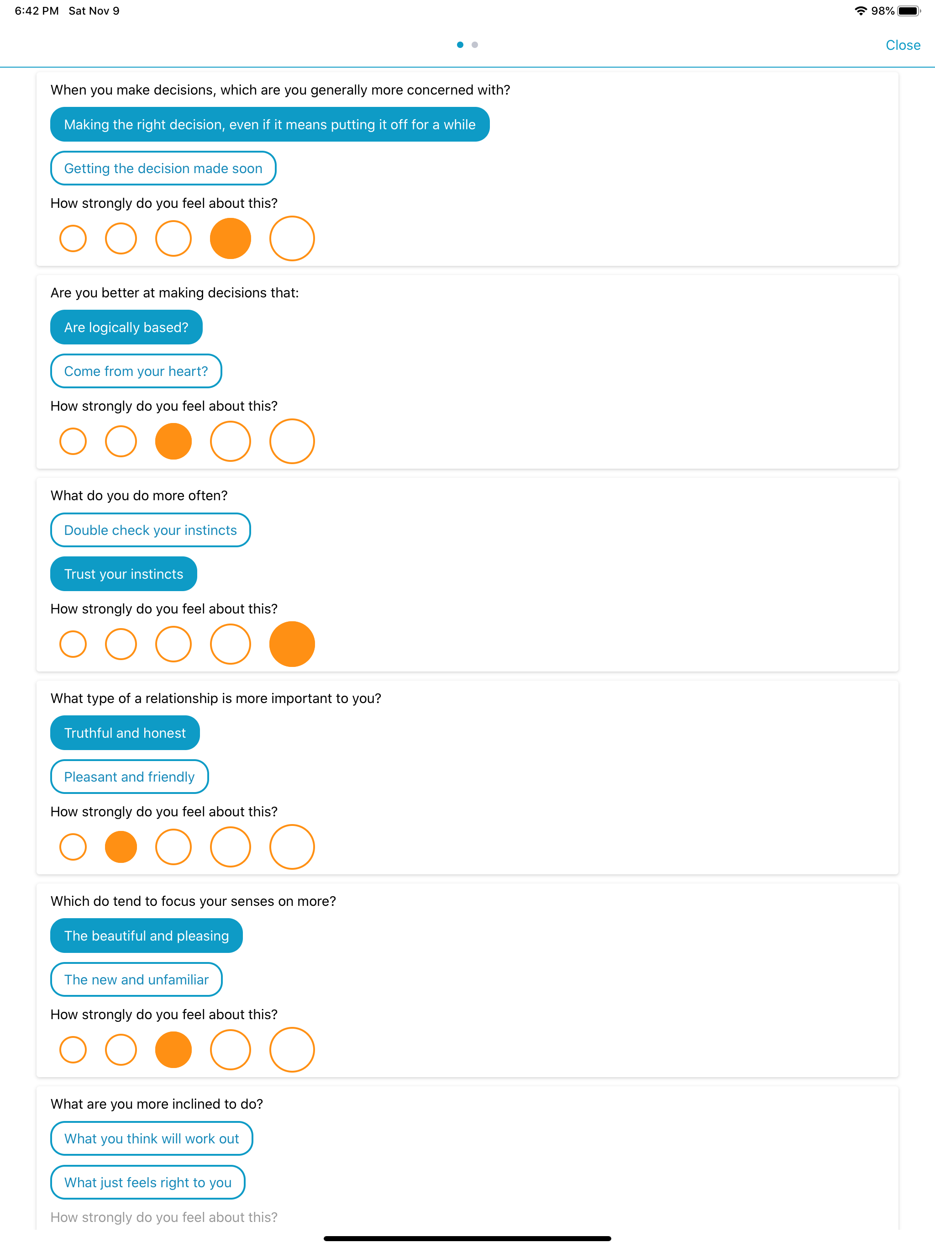Viewport: 935px width, 1248px height.
Task: Tap the Close link at top right
Action: click(903, 45)
